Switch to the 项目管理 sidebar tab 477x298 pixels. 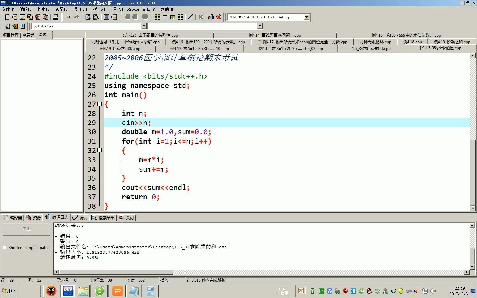11,35
